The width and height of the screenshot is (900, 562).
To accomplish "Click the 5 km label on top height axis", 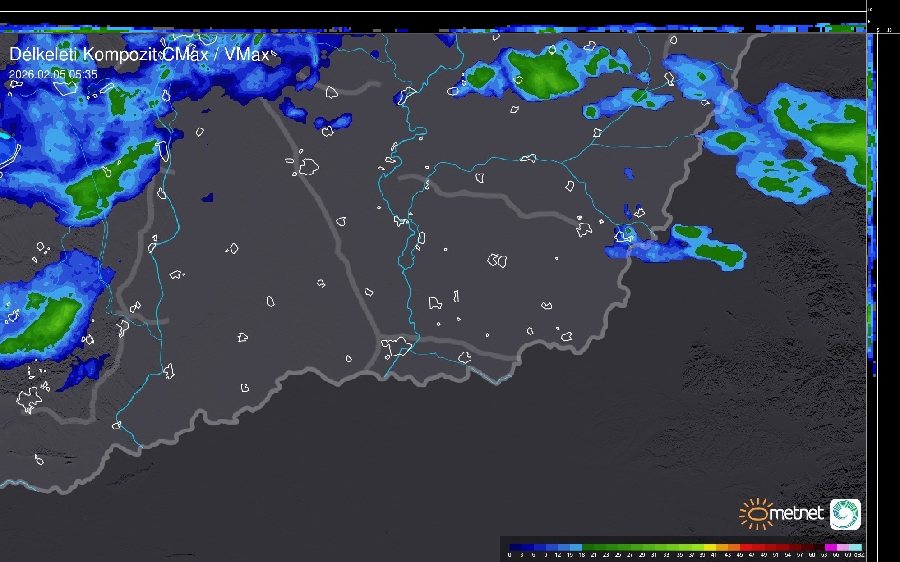I will pyautogui.click(x=869, y=21).
